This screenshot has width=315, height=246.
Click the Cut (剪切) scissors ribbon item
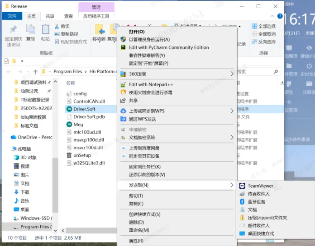pyautogui.click(x=62, y=26)
